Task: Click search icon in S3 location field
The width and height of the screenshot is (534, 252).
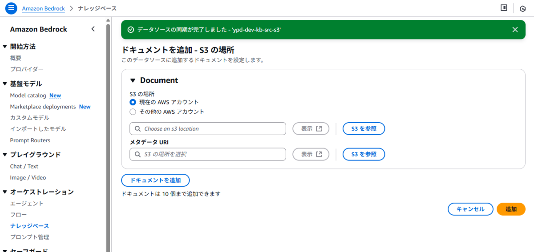Action: point(137,129)
